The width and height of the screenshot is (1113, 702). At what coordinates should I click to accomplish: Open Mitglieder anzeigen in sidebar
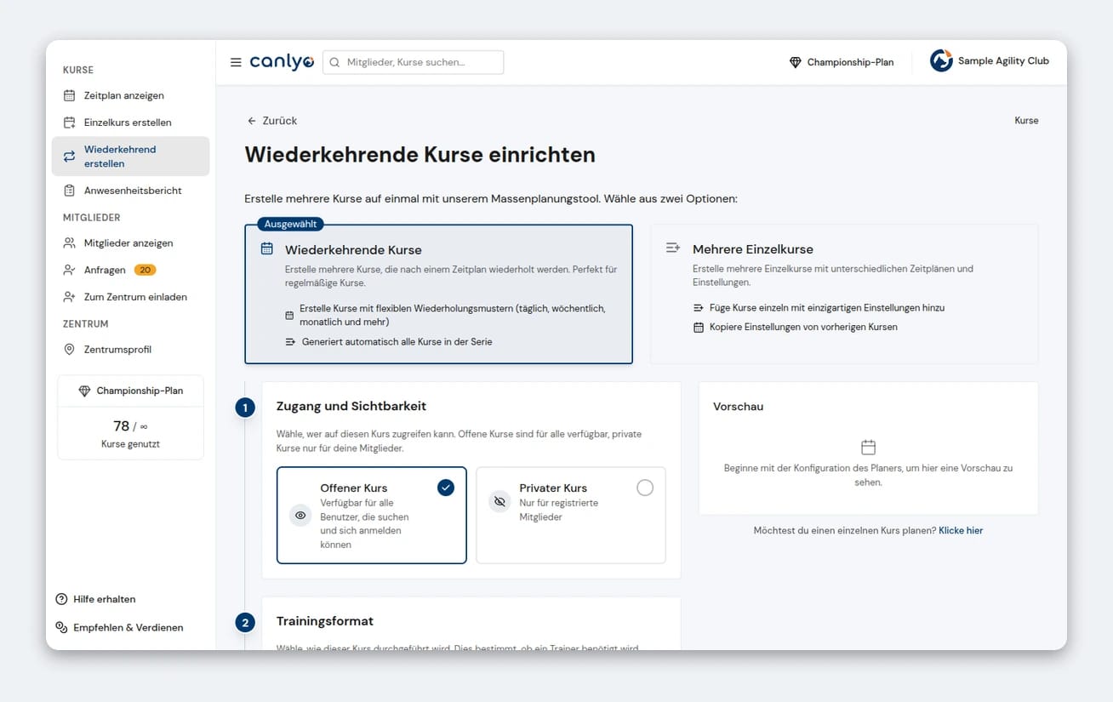point(130,243)
